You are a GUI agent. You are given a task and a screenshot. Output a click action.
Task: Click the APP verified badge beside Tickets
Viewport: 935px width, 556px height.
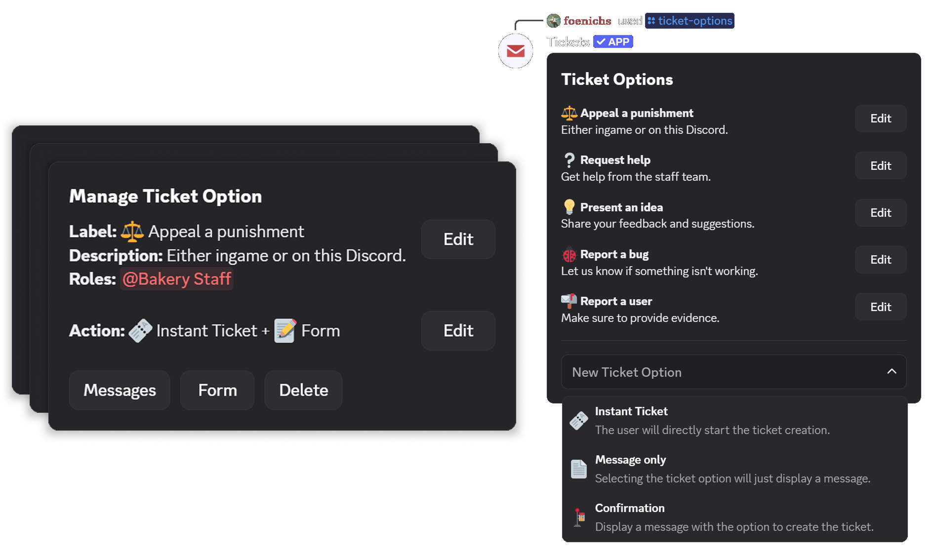[x=613, y=41]
